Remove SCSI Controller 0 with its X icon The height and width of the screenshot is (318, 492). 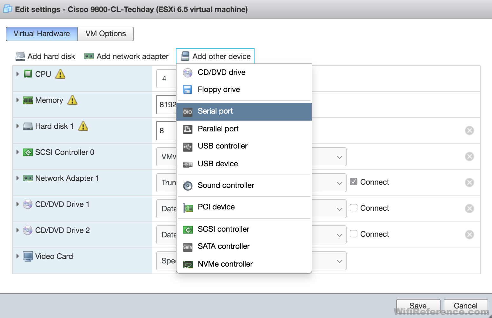[x=469, y=156]
